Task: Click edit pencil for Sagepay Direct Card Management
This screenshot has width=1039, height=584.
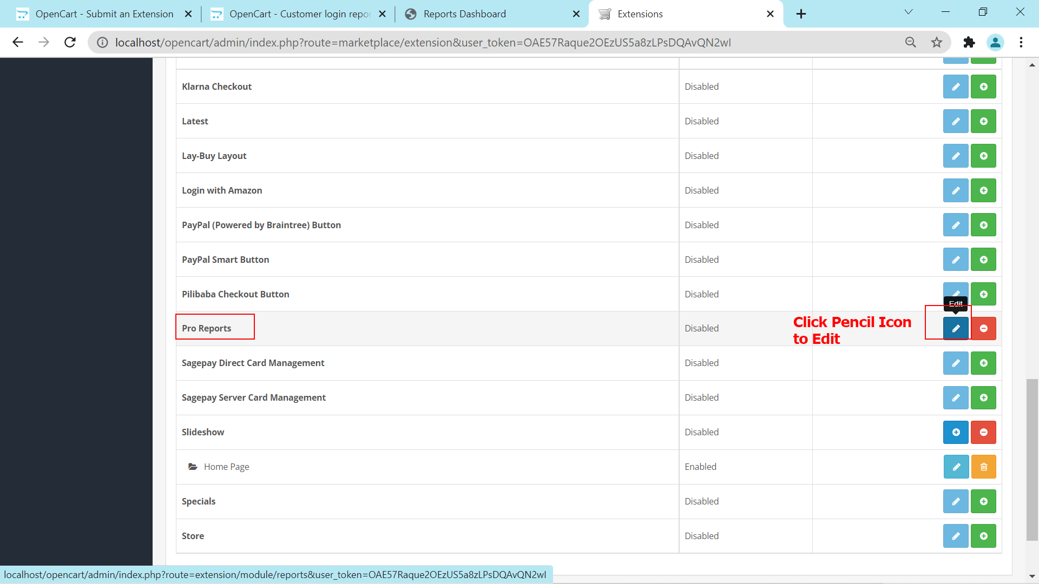Action: click(x=956, y=363)
